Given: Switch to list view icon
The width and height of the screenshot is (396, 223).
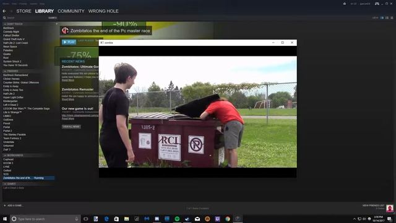Looking at the screenshot, I should click(387, 18).
